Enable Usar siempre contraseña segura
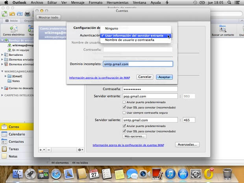The width and height of the screenshot is (244, 183). pyautogui.click(x=124, y=113)
